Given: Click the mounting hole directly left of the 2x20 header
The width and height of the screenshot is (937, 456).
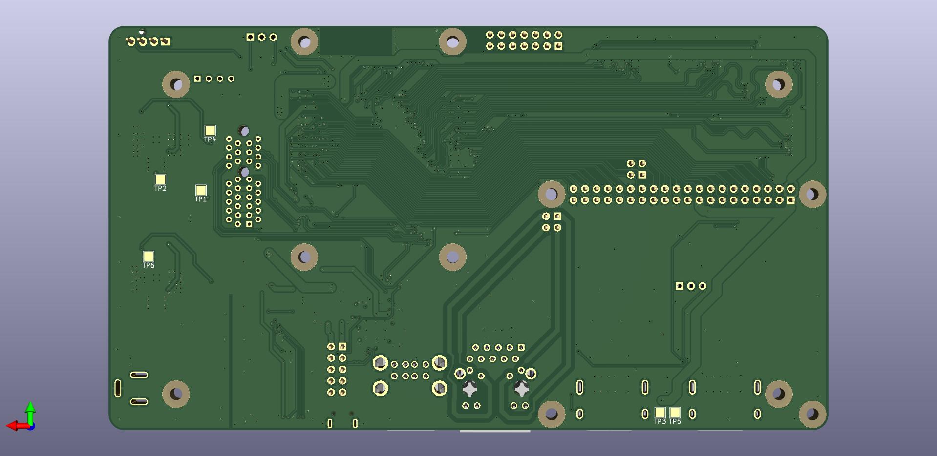Looking at the screenshot, I should pos(552,194).
